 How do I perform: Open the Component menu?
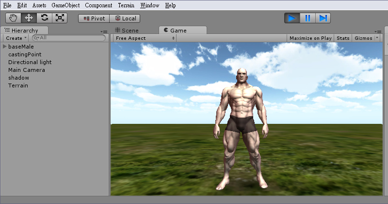coord(98,5)
